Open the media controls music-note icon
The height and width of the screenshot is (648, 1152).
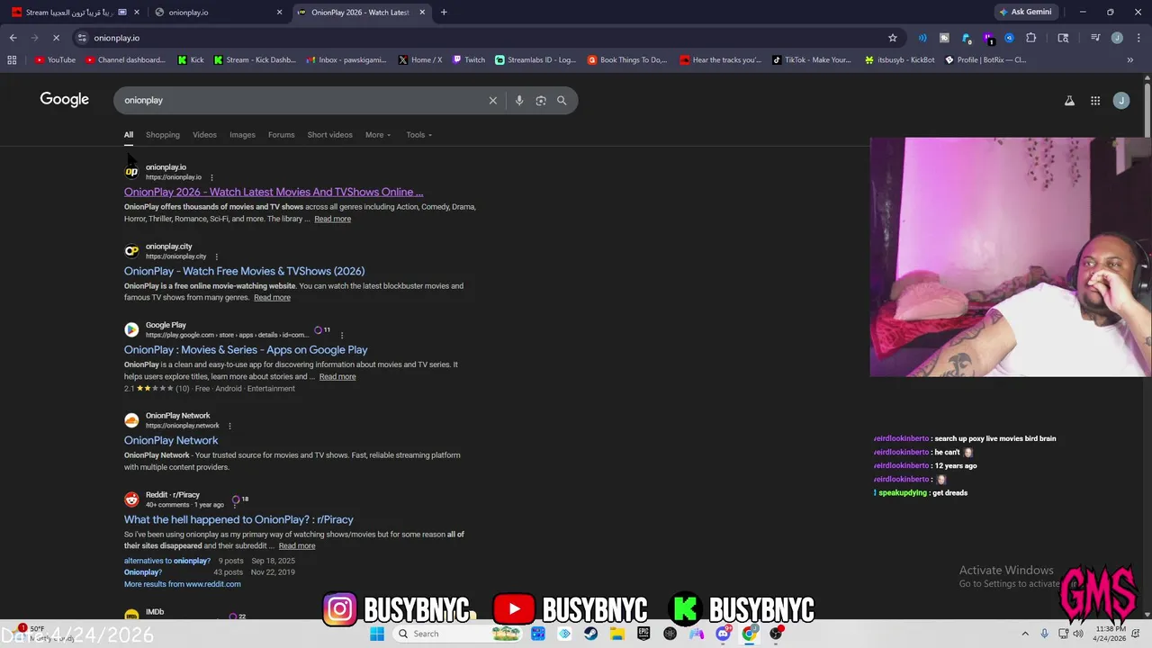click(1095, 38)
